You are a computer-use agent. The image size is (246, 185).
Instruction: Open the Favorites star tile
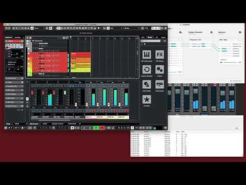tap(147, 99)
